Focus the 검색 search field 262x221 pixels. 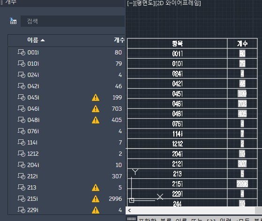(73, 21)
